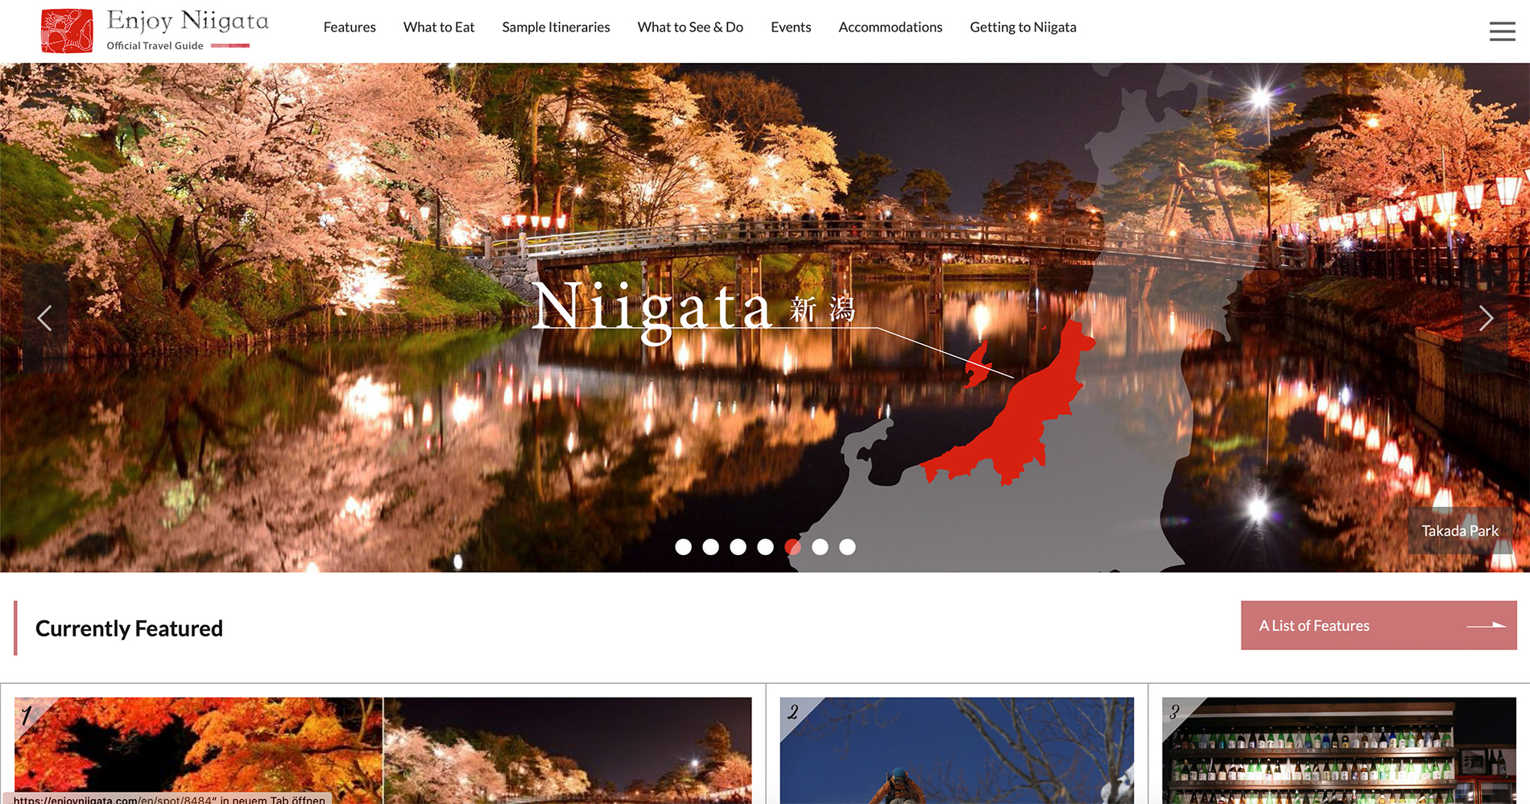
Task: Go to the previous slide with the left arrow
Action: tap(46, 318)
